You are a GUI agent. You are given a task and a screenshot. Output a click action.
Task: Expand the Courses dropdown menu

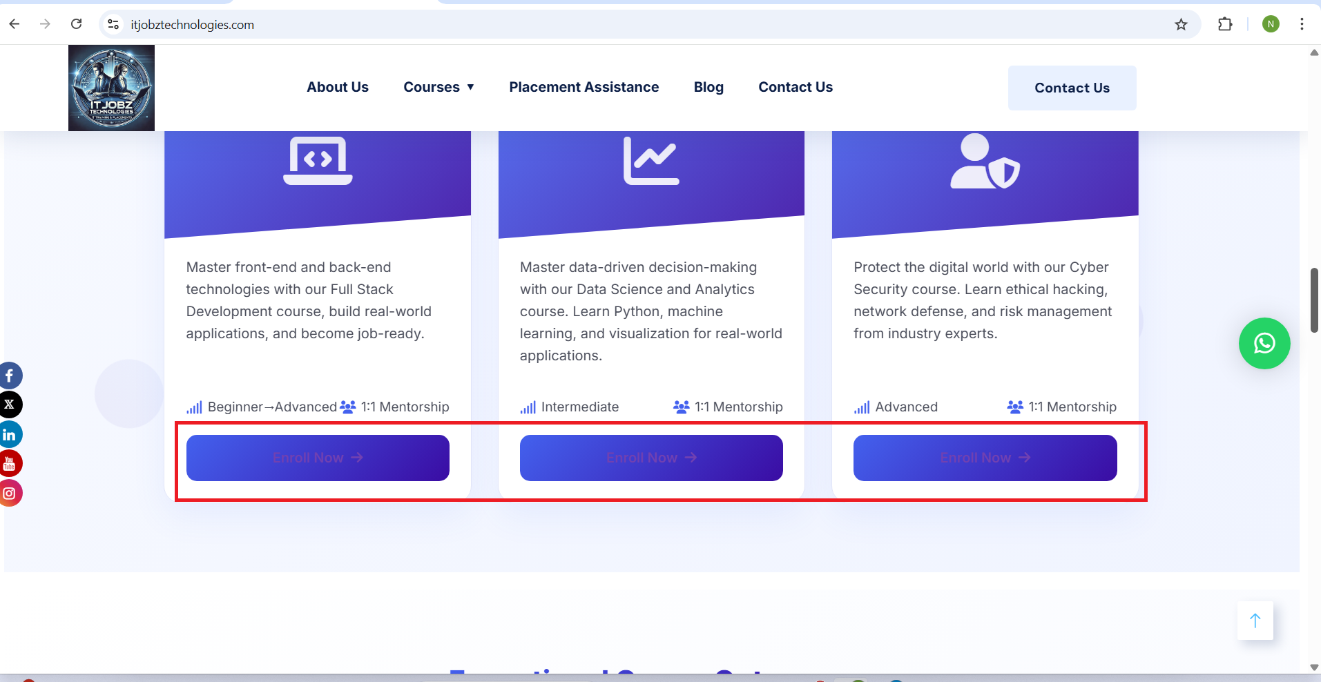(438, 87)
